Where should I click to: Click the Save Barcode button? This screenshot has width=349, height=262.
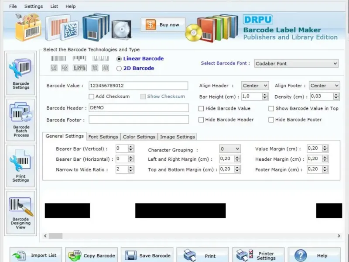click(x=147, y=255)
